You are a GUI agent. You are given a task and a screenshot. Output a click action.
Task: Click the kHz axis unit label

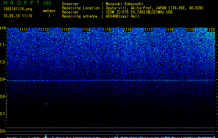point(3,28)
